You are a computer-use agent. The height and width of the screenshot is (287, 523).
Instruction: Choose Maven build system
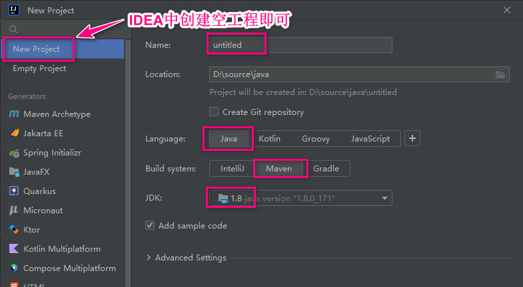pyautogui.click(x=279, y=169)
